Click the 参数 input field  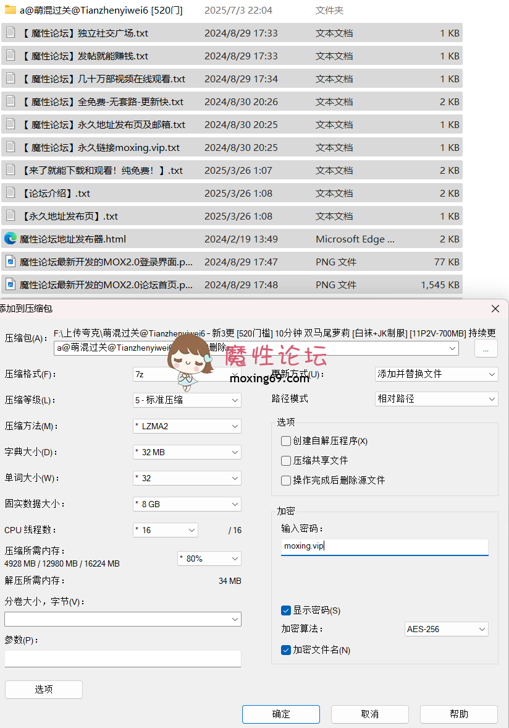point(123,659)
